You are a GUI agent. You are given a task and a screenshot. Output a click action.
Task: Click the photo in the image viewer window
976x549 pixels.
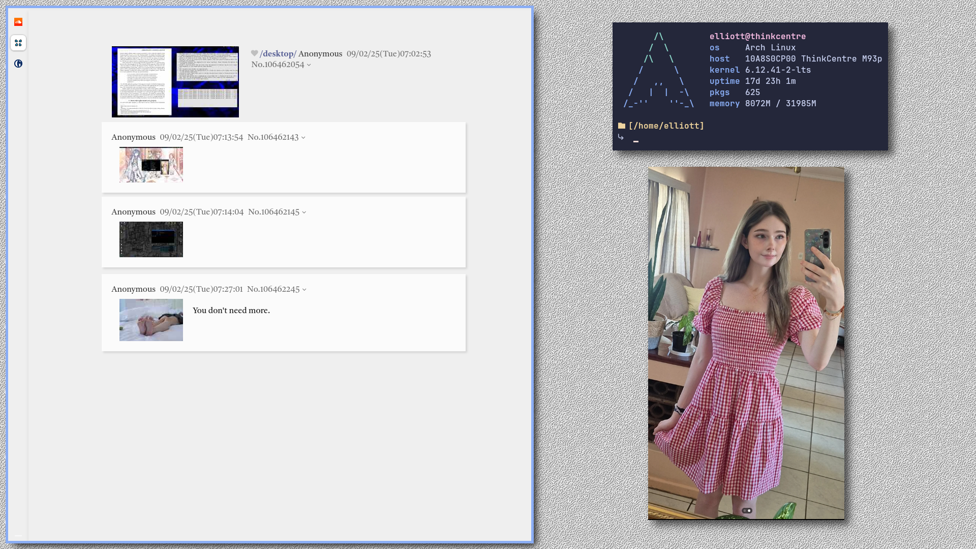[x=746, y=343]
